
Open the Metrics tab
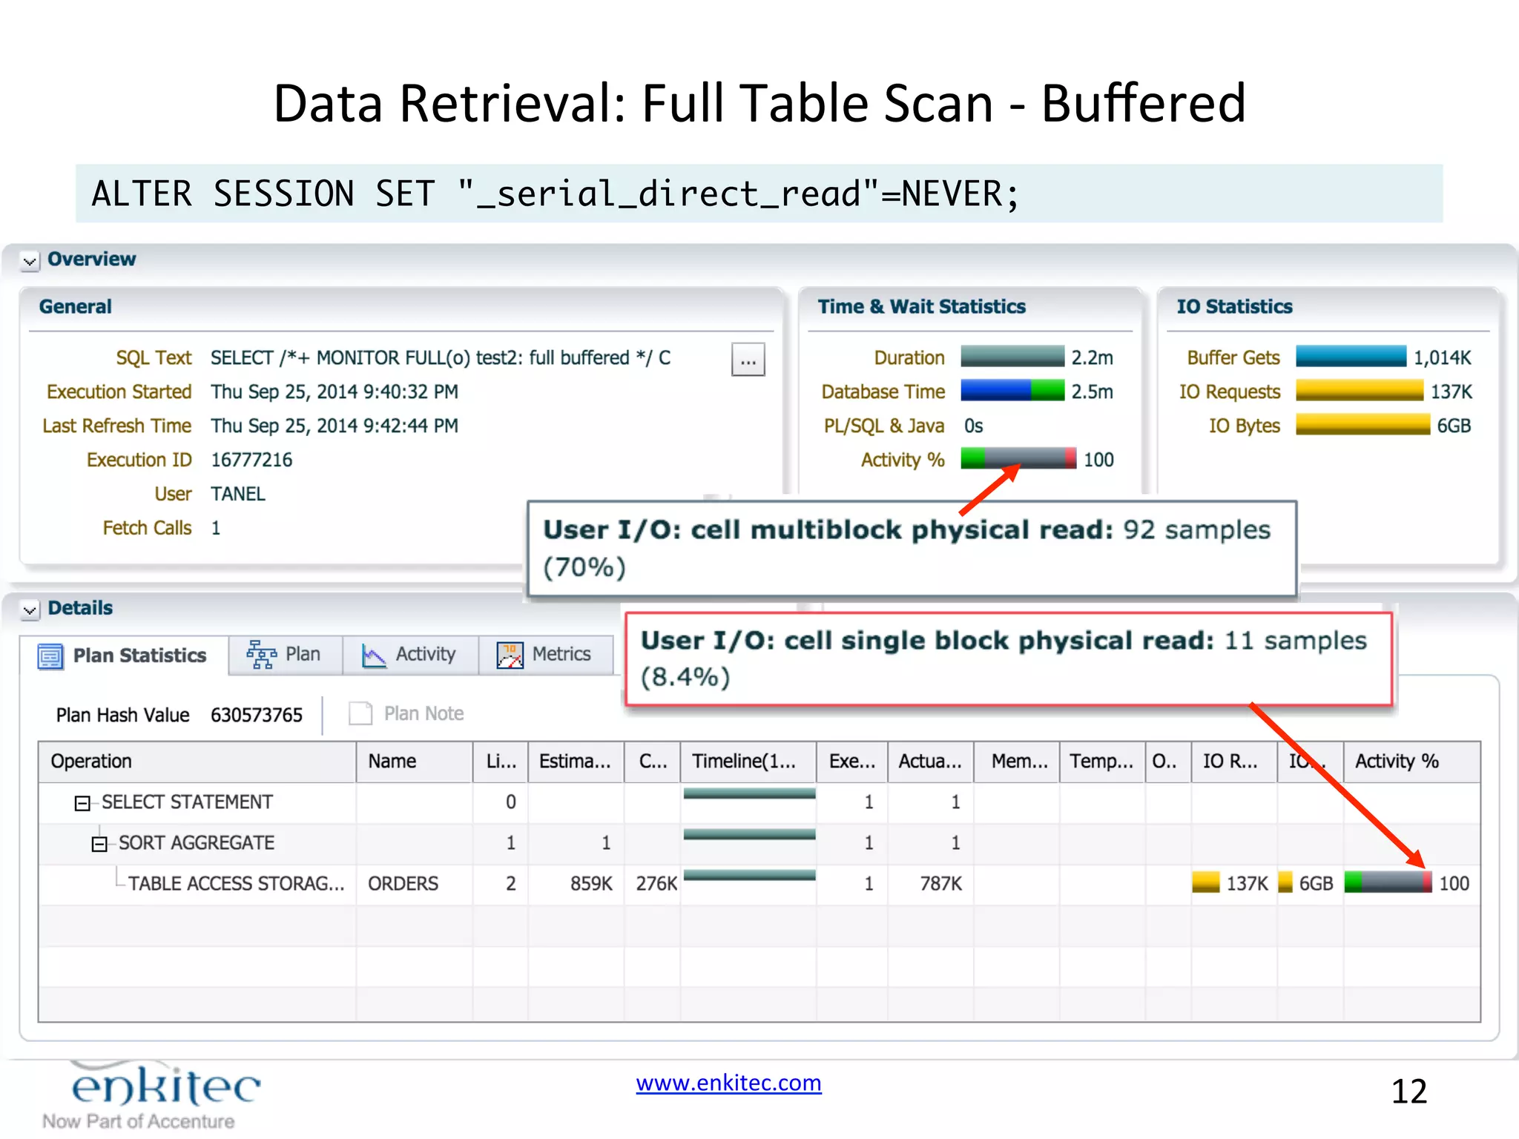coord(546,655)
